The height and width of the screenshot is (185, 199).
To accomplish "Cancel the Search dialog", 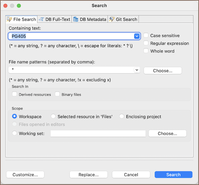I will pos(131,174).
